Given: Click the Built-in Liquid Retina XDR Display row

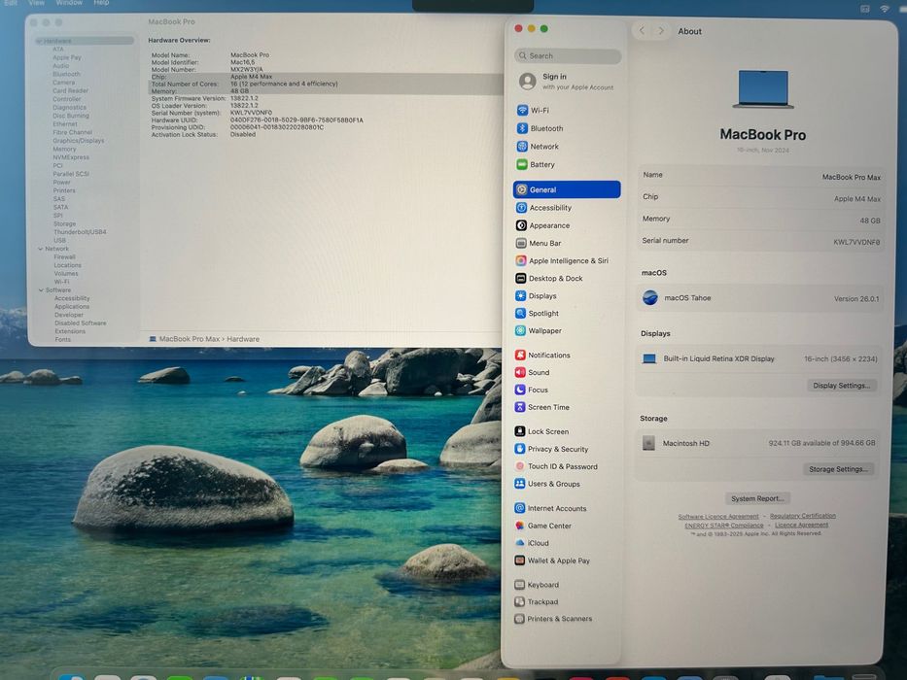Looking at the screenshot, I should coord(759,358).
